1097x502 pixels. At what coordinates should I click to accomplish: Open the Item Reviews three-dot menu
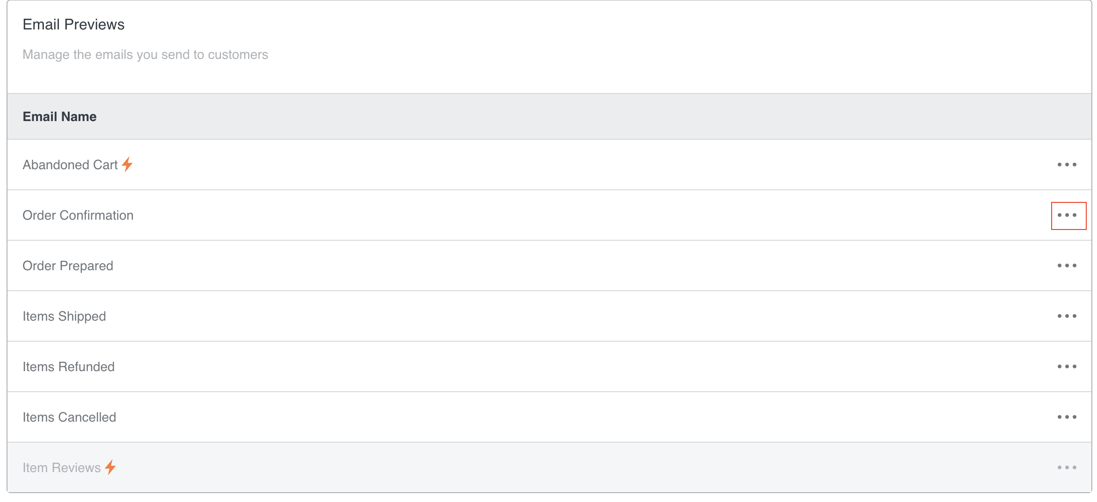click(1067, 467)
